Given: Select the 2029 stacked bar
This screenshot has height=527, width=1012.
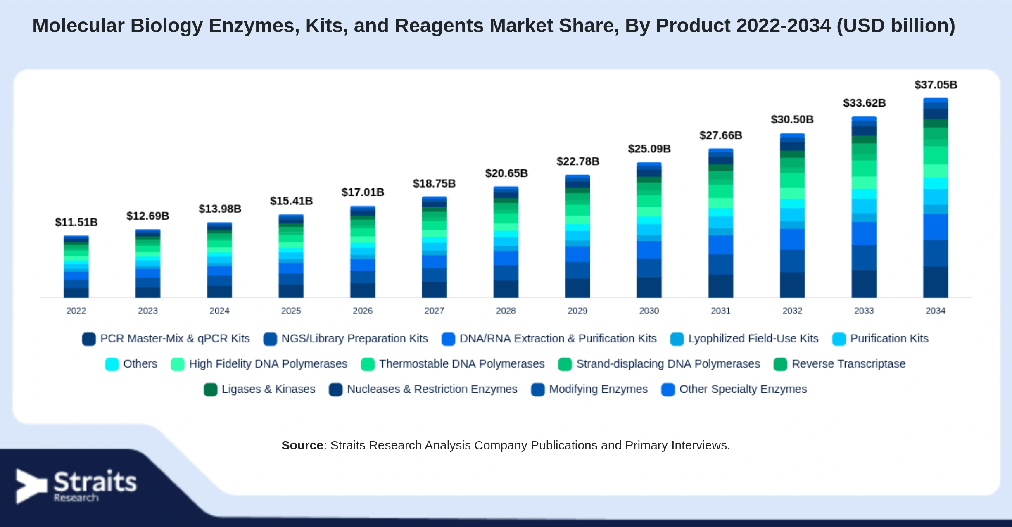Looking at the screenshot, I should [577, 236].
